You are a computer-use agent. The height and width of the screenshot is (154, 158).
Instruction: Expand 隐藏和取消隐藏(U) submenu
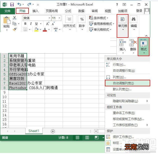tap(127, 101)
